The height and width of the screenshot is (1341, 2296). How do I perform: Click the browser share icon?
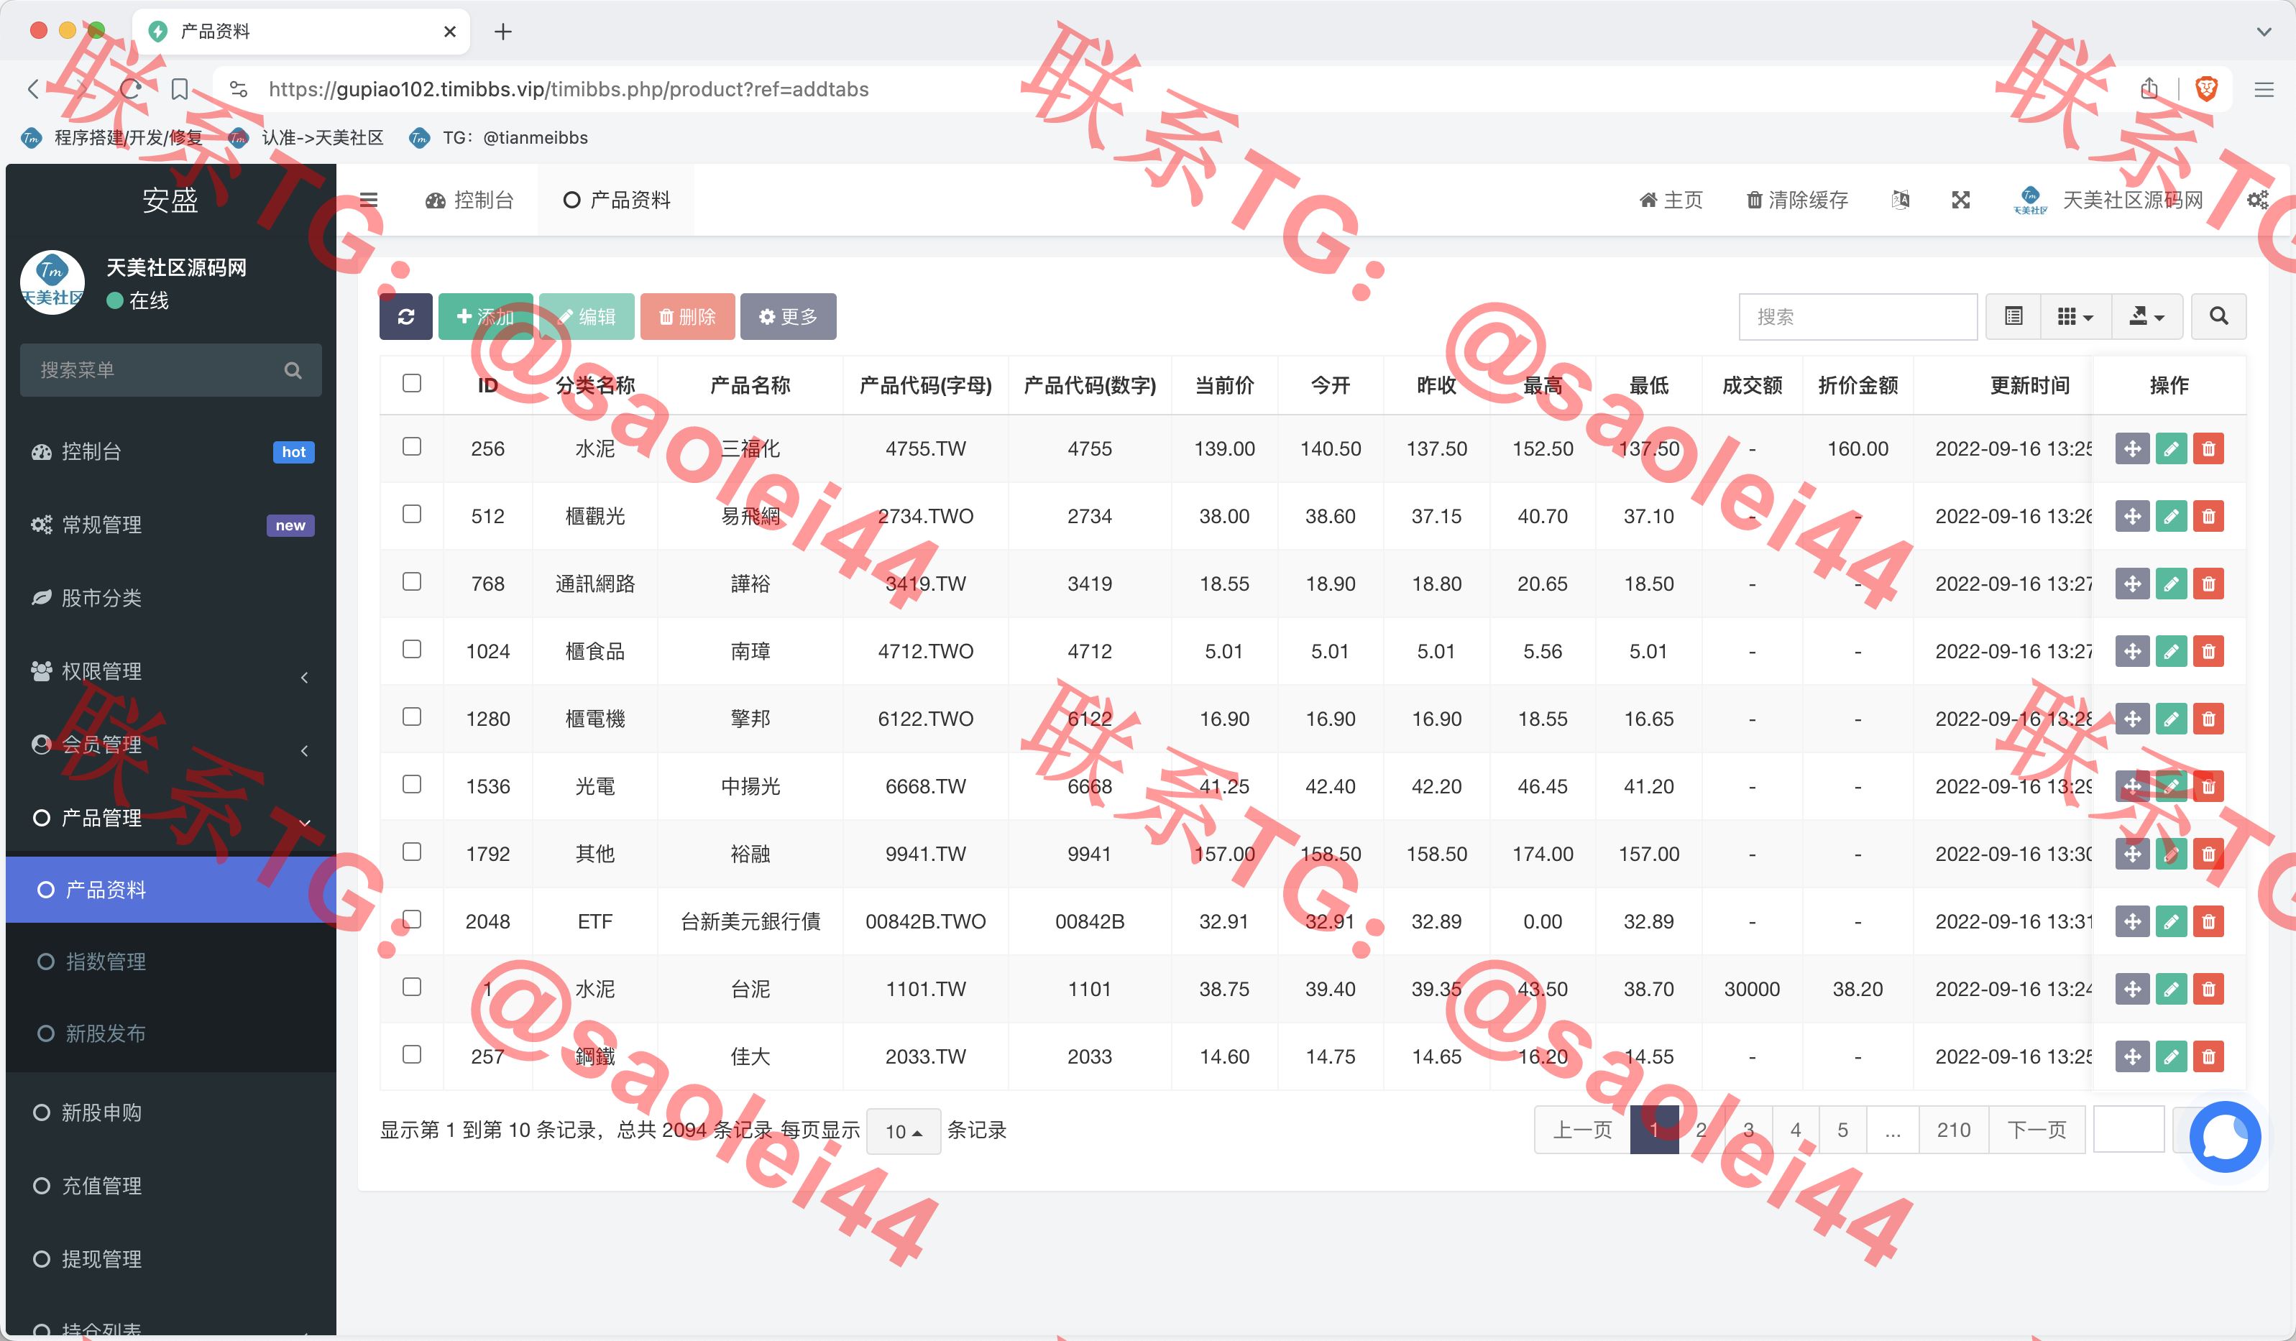[2149, 88]
